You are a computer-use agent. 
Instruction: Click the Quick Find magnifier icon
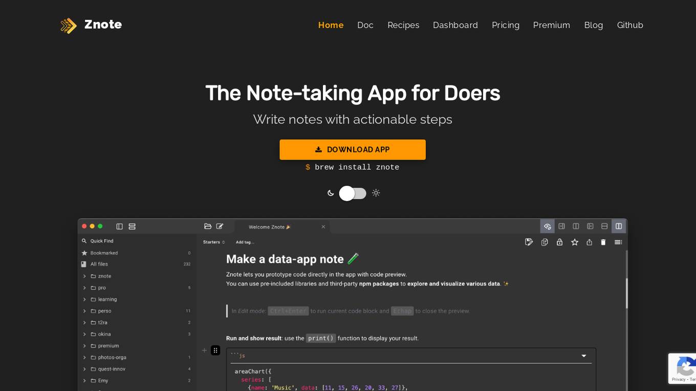pos(84,241)
